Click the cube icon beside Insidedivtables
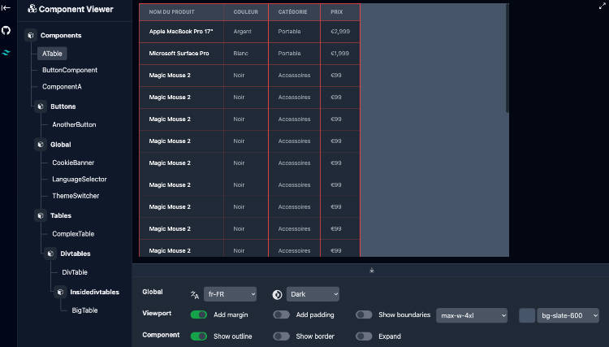 pyautogui.click(x=59, y=292)
